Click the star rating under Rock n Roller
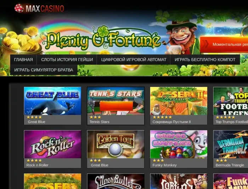Screen dimensions: 248x189 click(34, 161)
